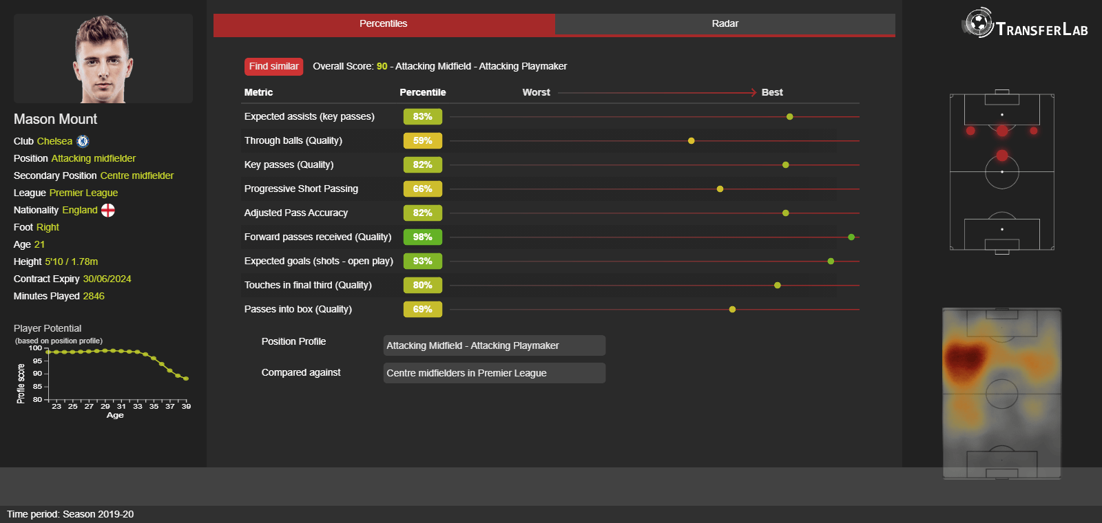Click the 59% Through balls badge
The image size is (1102, 523).
click(x=423, y=141)
